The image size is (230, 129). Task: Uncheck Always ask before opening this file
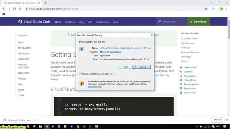pos(80,74)
